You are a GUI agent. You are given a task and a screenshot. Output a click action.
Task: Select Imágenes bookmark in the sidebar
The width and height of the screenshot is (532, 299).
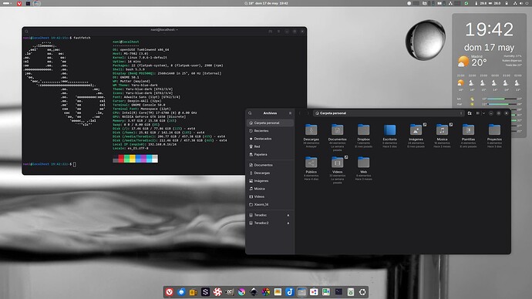(270, 180)
